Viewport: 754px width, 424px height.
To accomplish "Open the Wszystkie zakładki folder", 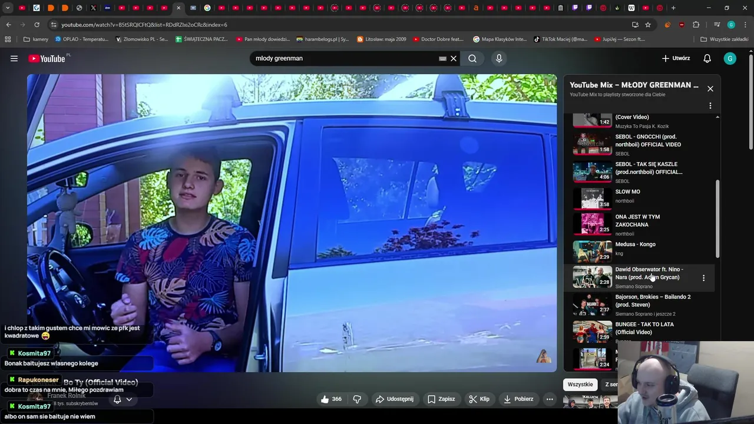I will click(x=724, y=39).
